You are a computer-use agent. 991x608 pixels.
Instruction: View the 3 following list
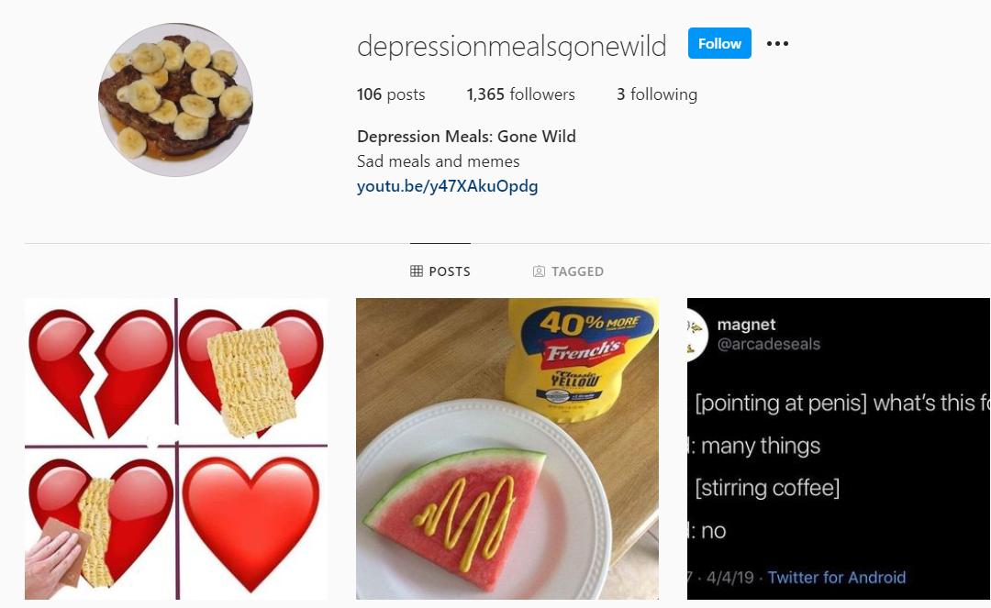click(657, 94)
